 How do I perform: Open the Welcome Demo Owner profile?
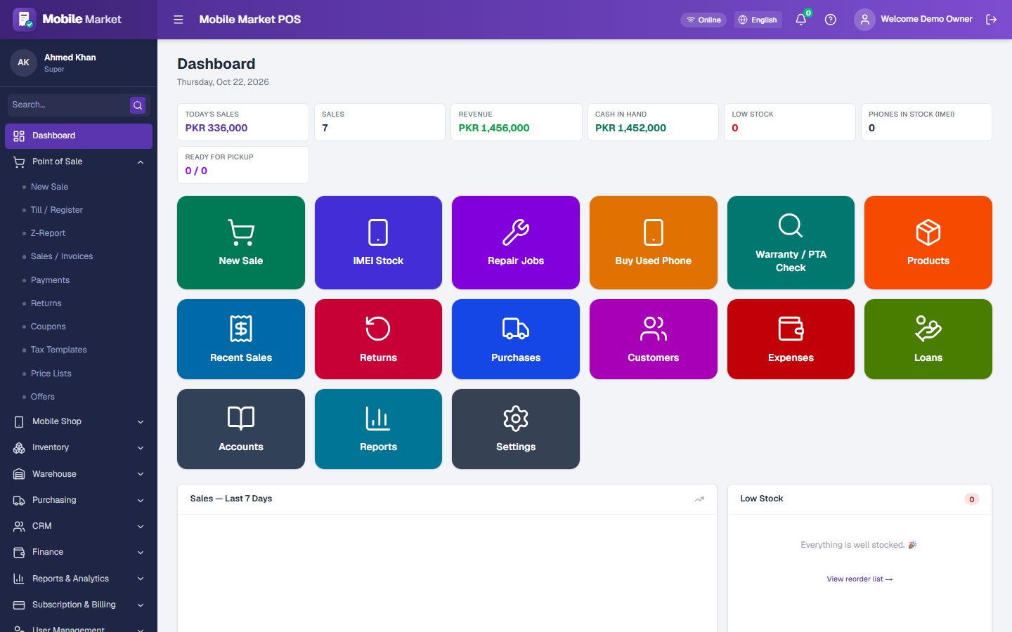[914, 20]
